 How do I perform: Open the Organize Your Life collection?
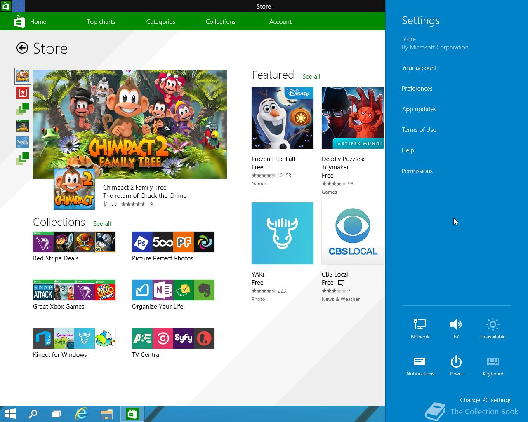click(173, 290)
